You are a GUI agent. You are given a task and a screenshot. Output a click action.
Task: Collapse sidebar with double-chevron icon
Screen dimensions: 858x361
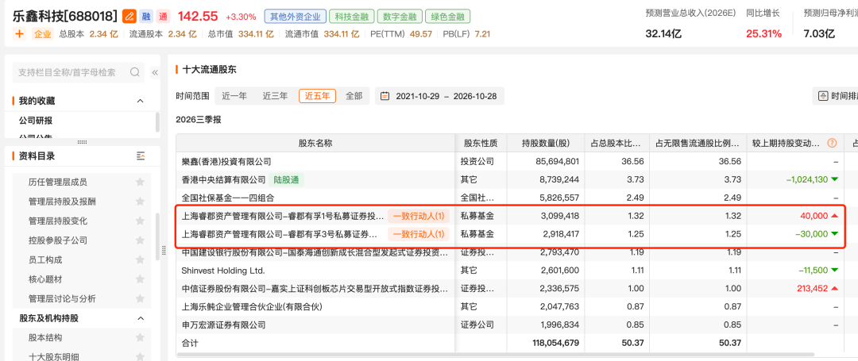tap(155, 72)
